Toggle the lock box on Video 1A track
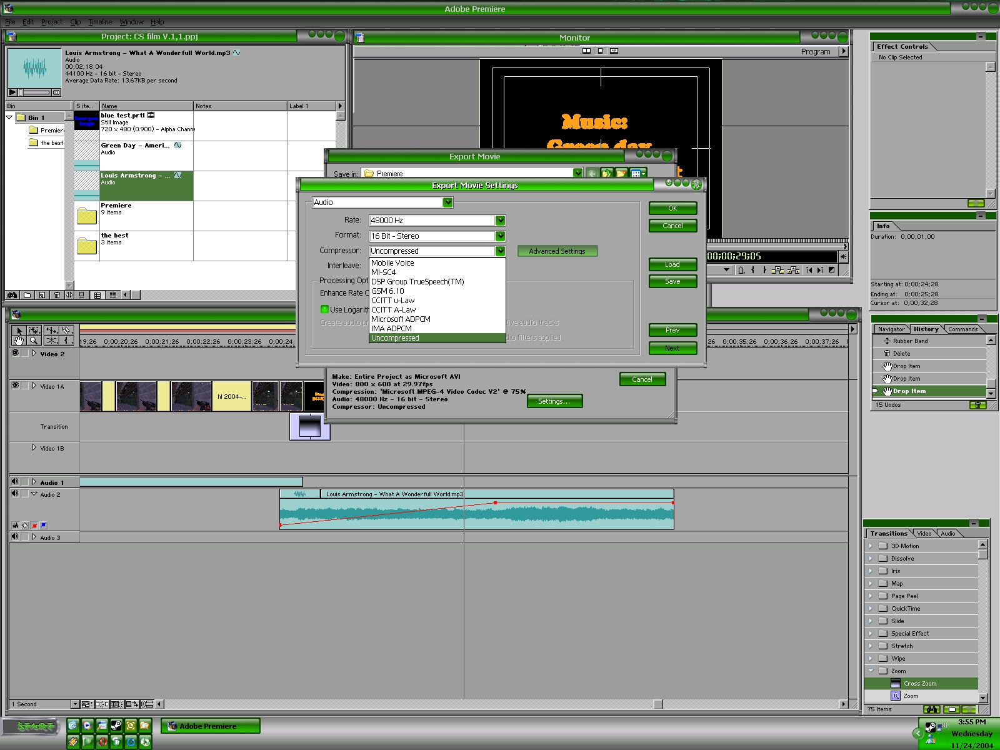The height and width of the screenshot is (750, 1000). [25, 386]
